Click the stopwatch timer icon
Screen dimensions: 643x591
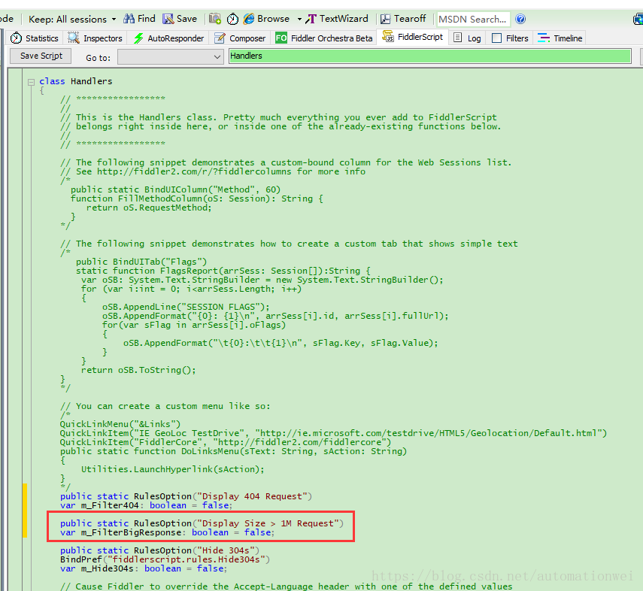click(x=232, y=19)
